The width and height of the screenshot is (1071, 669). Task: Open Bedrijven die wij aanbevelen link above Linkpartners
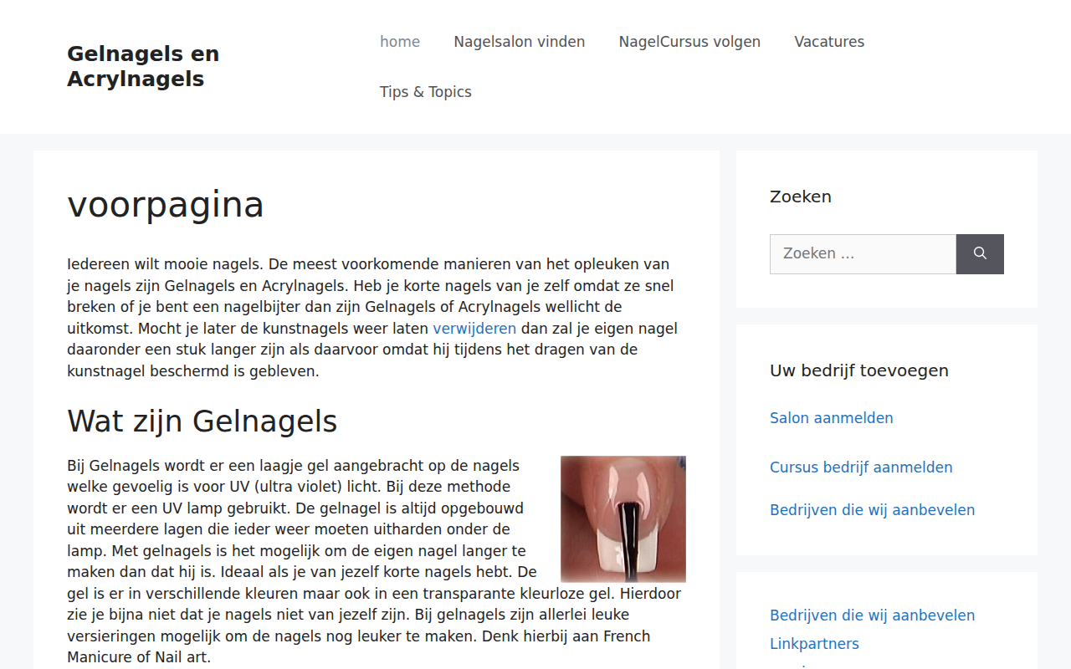click(x=872, y=615)
